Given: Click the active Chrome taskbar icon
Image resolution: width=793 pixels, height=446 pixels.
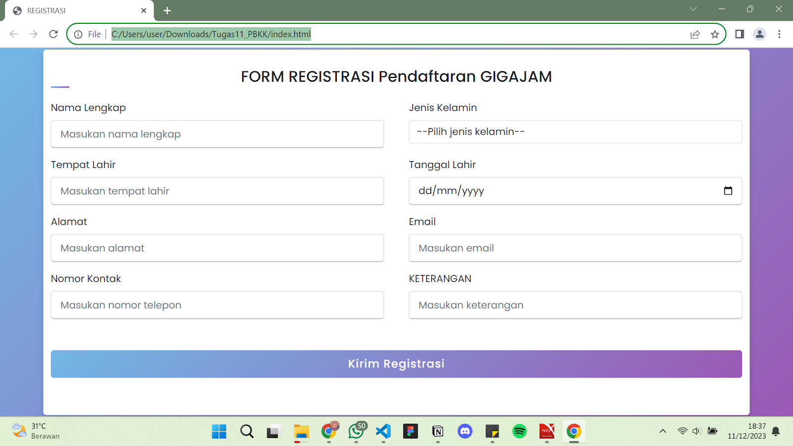Looking at the screenshot, I should click(x=574, y=432).
